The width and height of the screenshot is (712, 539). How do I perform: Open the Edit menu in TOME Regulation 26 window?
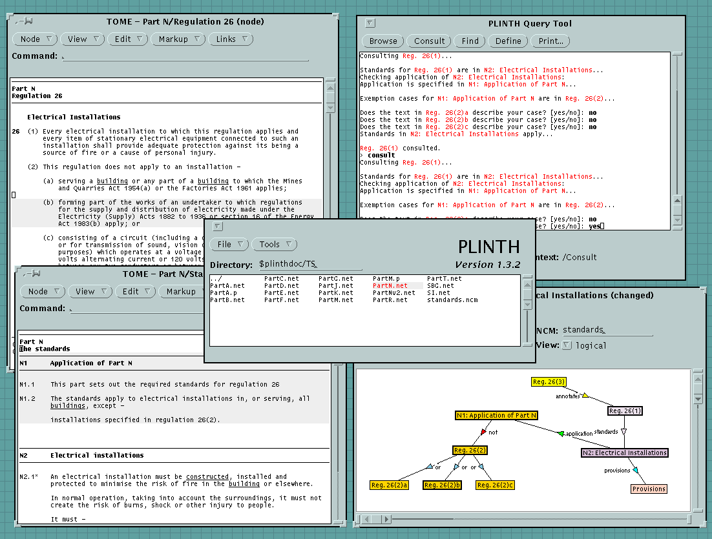coord(128,39)
